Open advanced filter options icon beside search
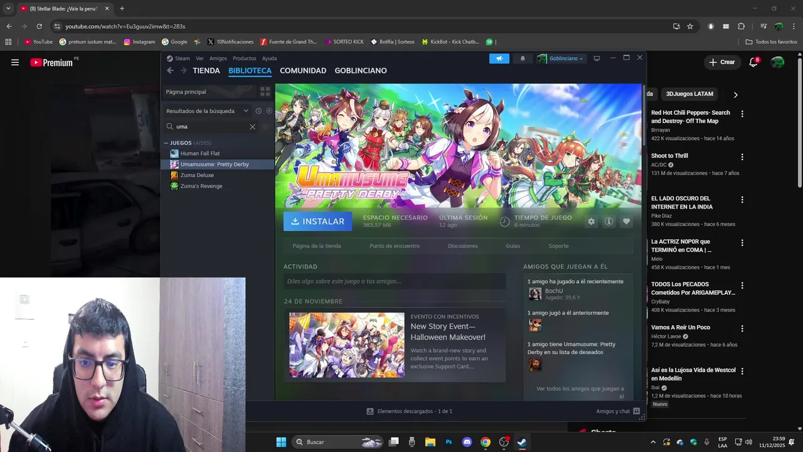Image resolution: width=803 pixels, height=452 pixels. [265, 126]
